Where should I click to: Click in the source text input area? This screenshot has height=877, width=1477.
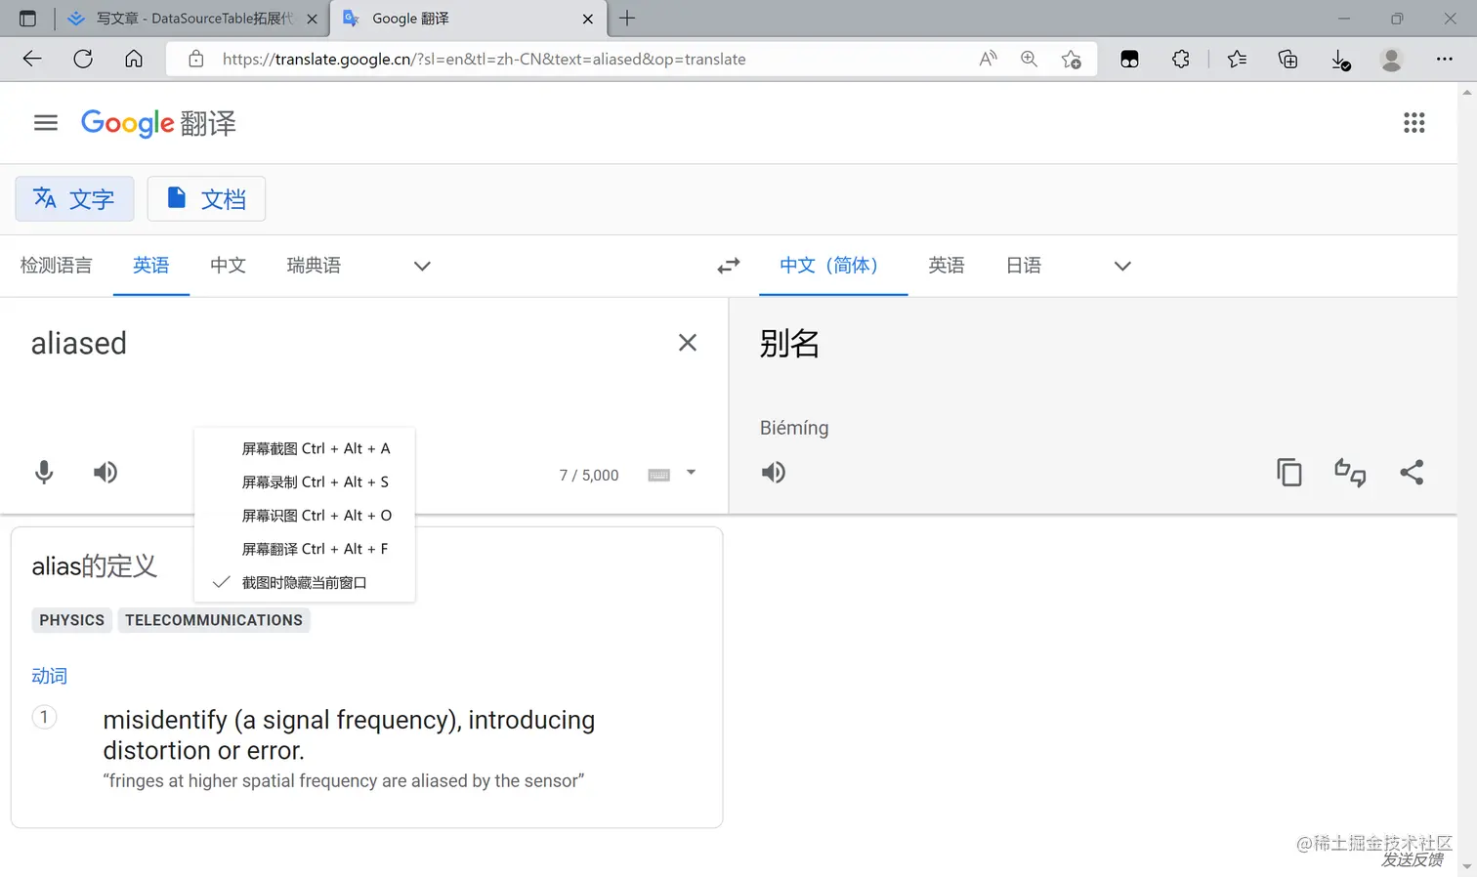(x=342, y=344)
